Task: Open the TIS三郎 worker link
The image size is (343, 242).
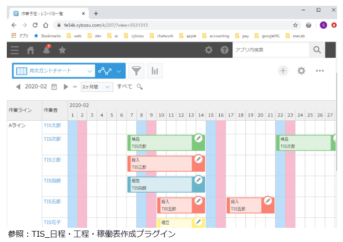Action: 52,160
